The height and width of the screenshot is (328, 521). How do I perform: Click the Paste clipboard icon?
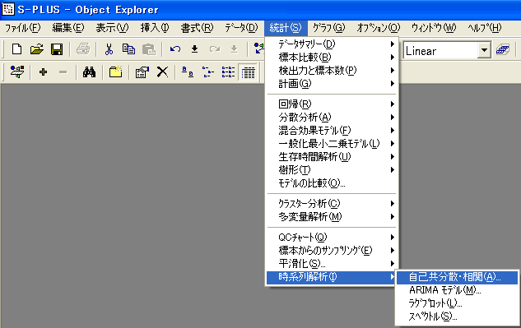pyautogui.click(x=148, y=49)
